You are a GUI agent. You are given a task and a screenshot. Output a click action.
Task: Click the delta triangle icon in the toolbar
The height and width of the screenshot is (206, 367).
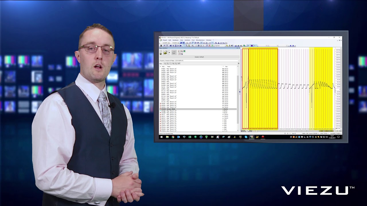coord(218,43)
